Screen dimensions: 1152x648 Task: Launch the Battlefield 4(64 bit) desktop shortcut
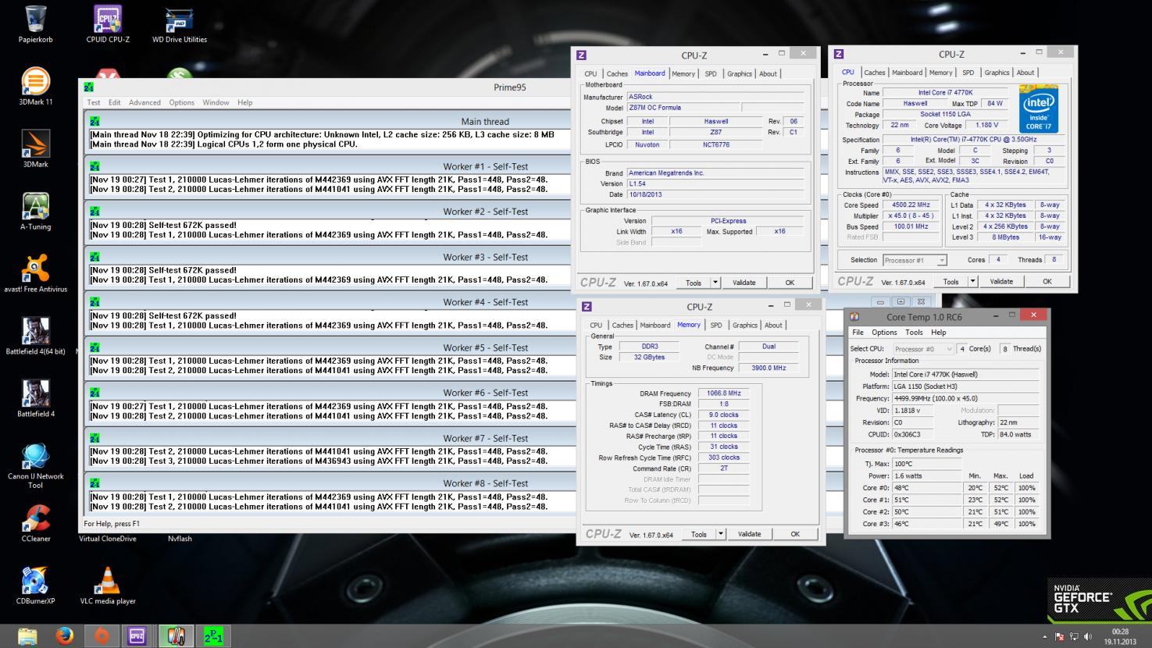35,336
